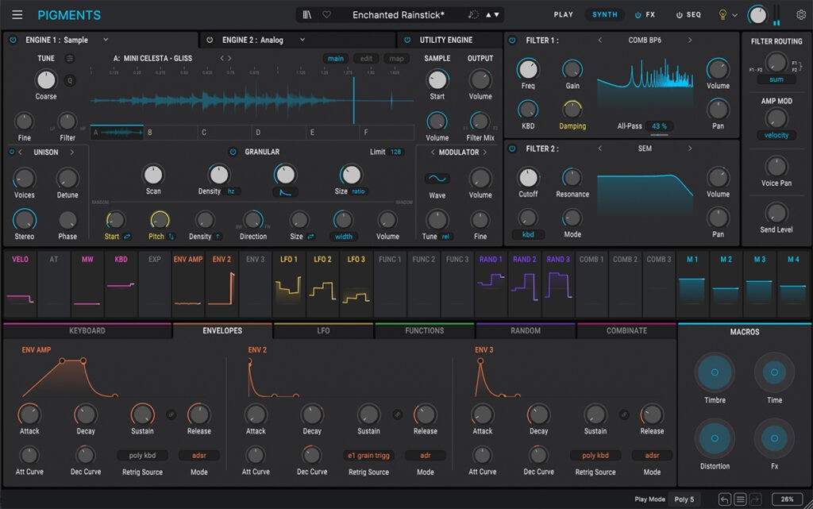The height and width of the screenshot is (509, 813).
Task: Select the modulator Wave shape icon
Action: (437, 179)
